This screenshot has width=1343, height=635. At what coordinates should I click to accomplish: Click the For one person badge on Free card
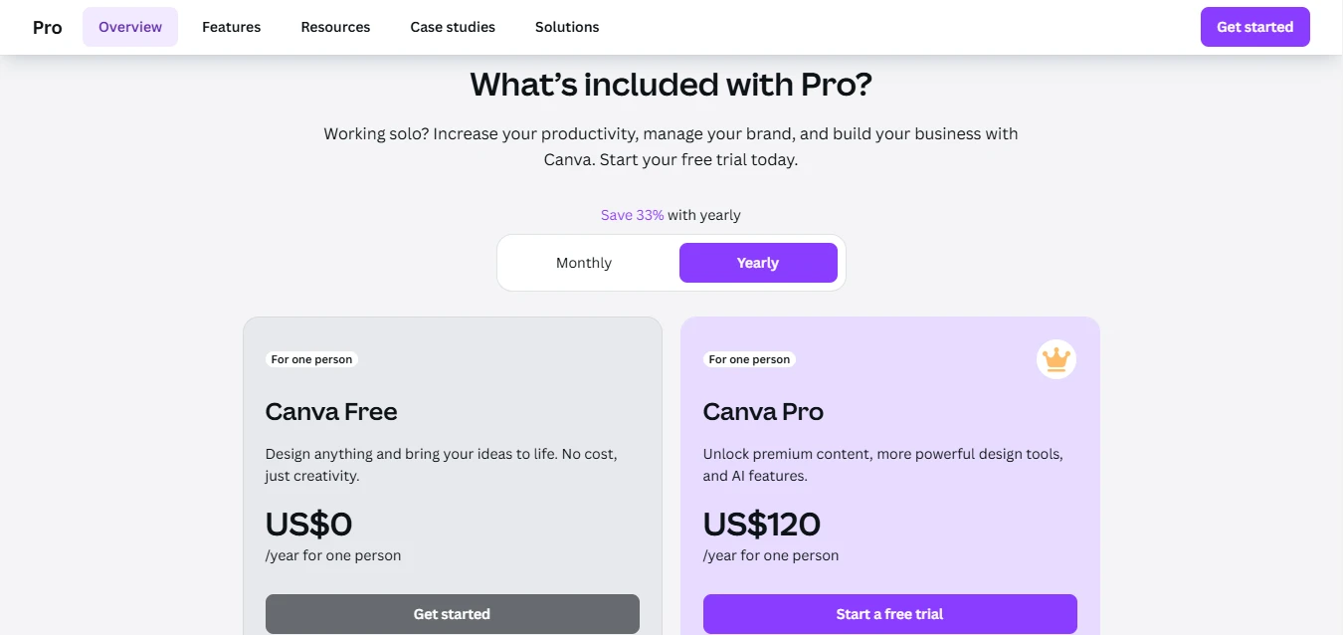point(311,359)
